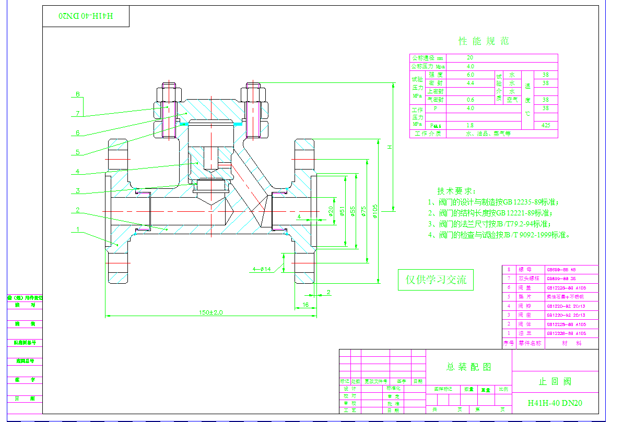Select the ø20 bore diameter dimension
Viewport: 623px width, 422px height.
pos(330,210)
